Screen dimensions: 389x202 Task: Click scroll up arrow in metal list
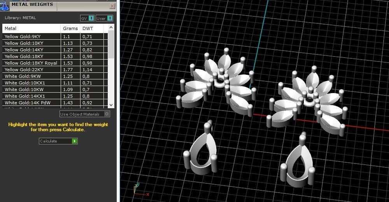(x=111, y=27)
